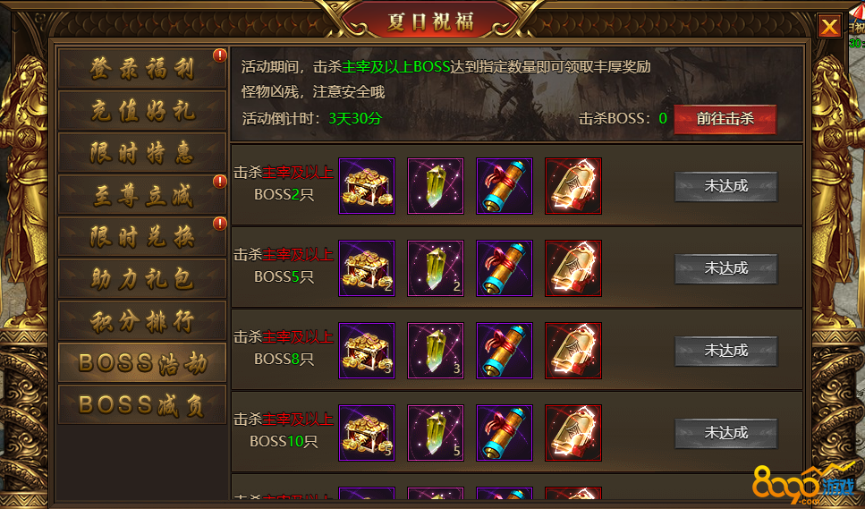Click the yellow crystal in BOSS2只 row

(x=436, y=186)
